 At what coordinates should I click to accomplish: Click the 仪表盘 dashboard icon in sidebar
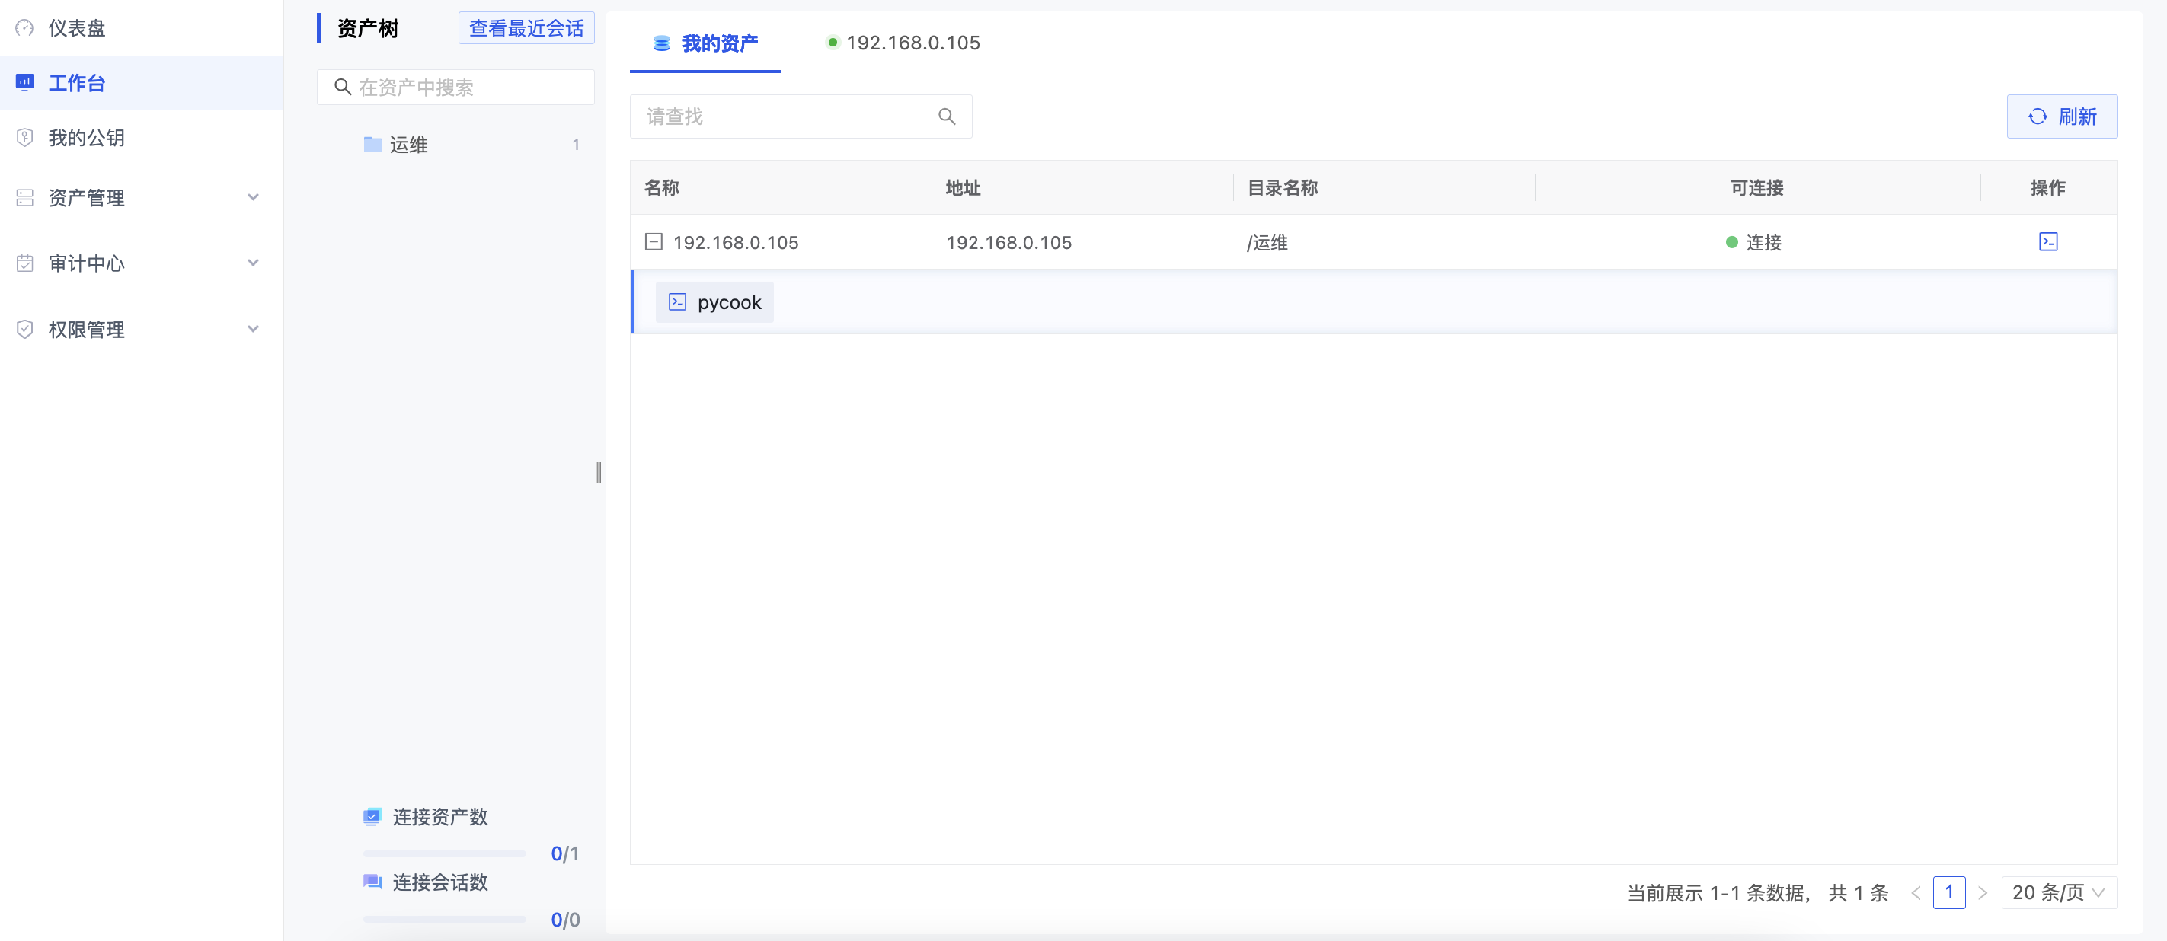click(24, 27)
